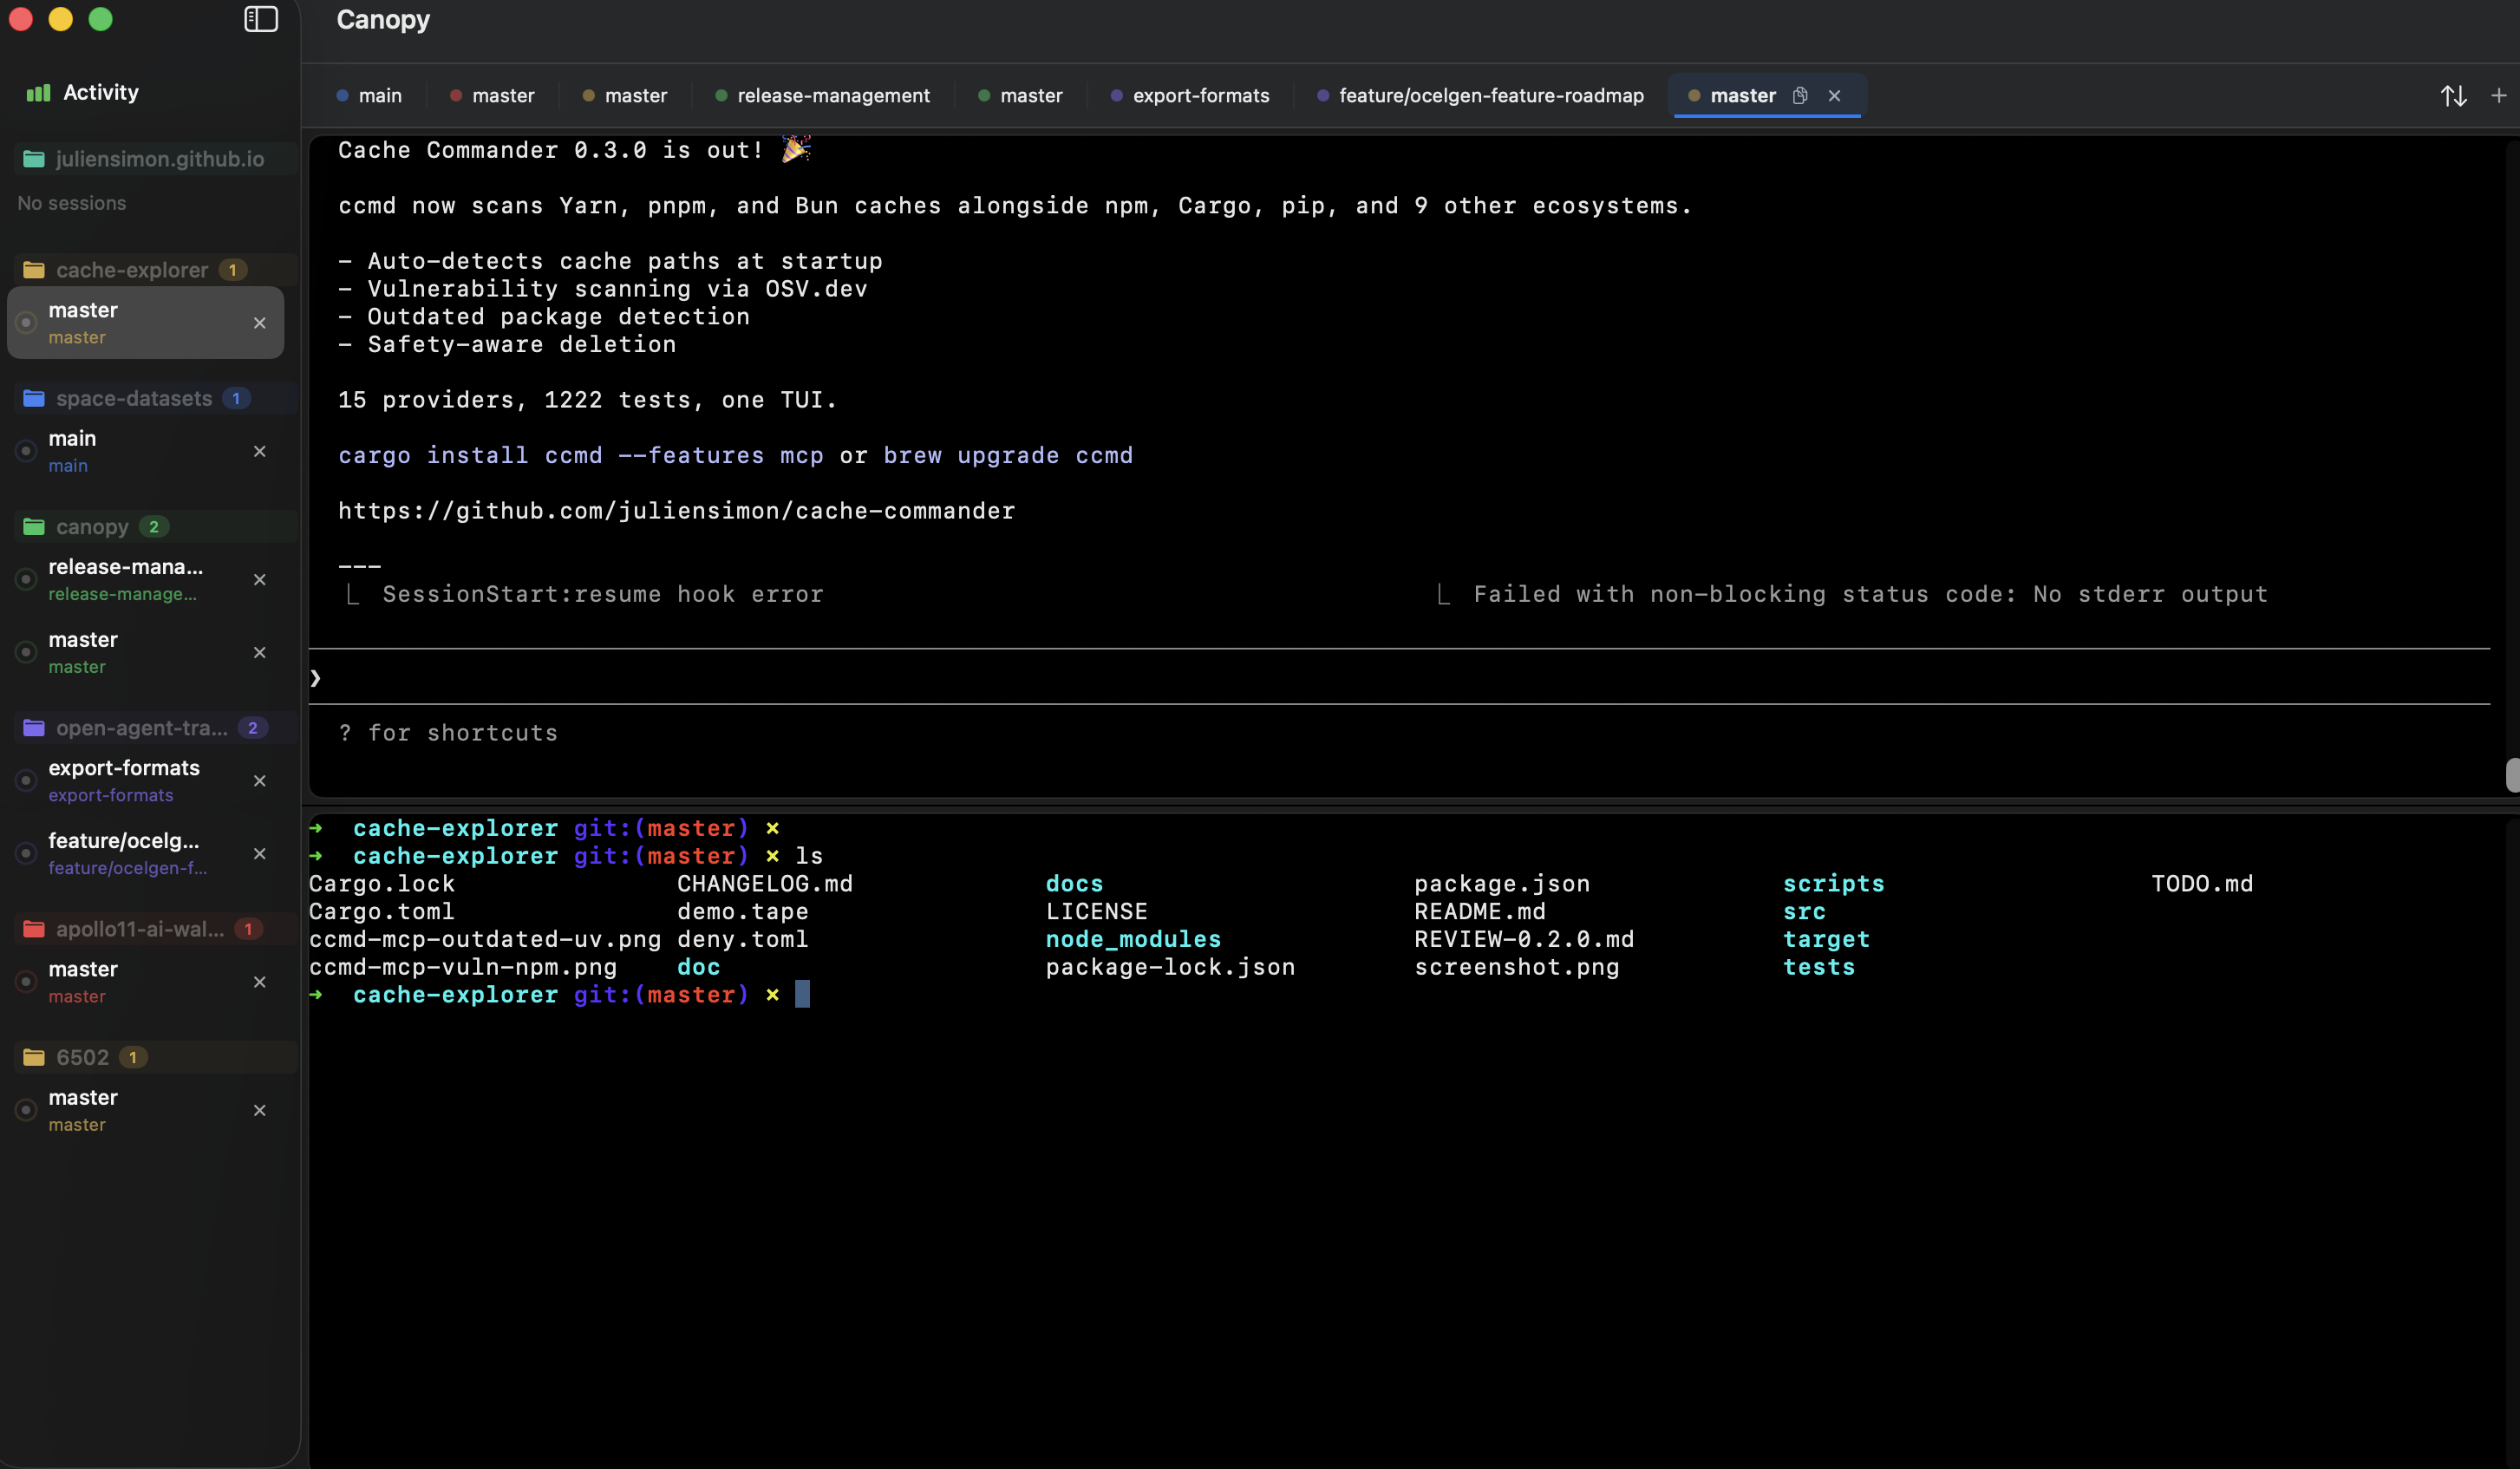The width and height of the screenshot is (2520, 1469).
Task: Open the github.com/juliensimon/cache-commander URL
Action: click(676, 511)
